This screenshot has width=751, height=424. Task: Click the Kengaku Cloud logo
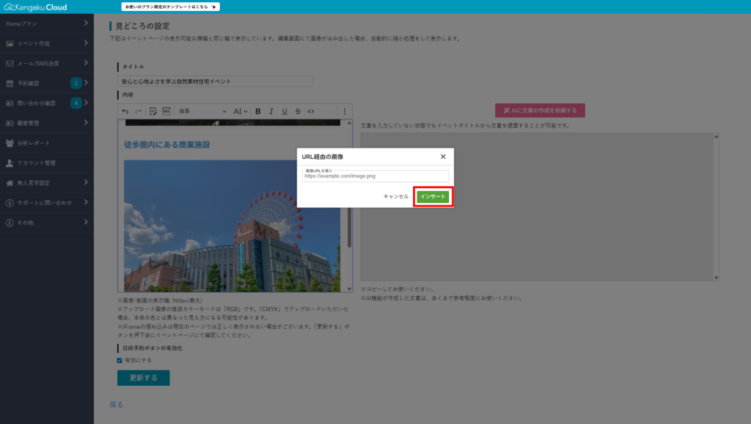35,7
